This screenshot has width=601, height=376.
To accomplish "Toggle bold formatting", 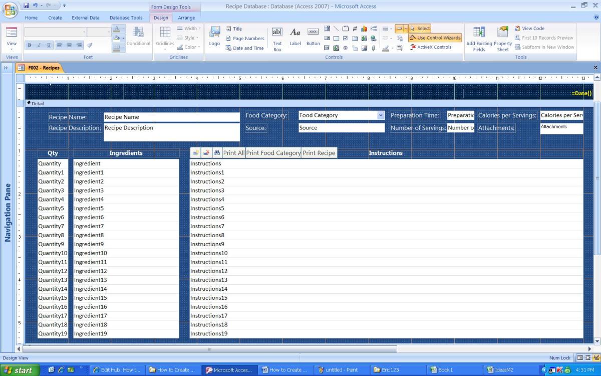I will 30,45.
